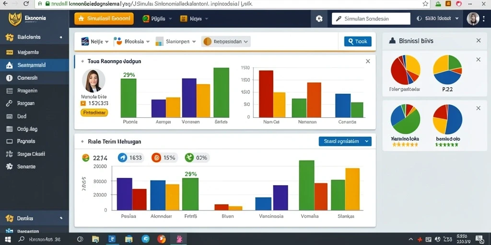Screen dimensions: 491x245
Task: Click the blue Took search button
Action: pos(358,41)
